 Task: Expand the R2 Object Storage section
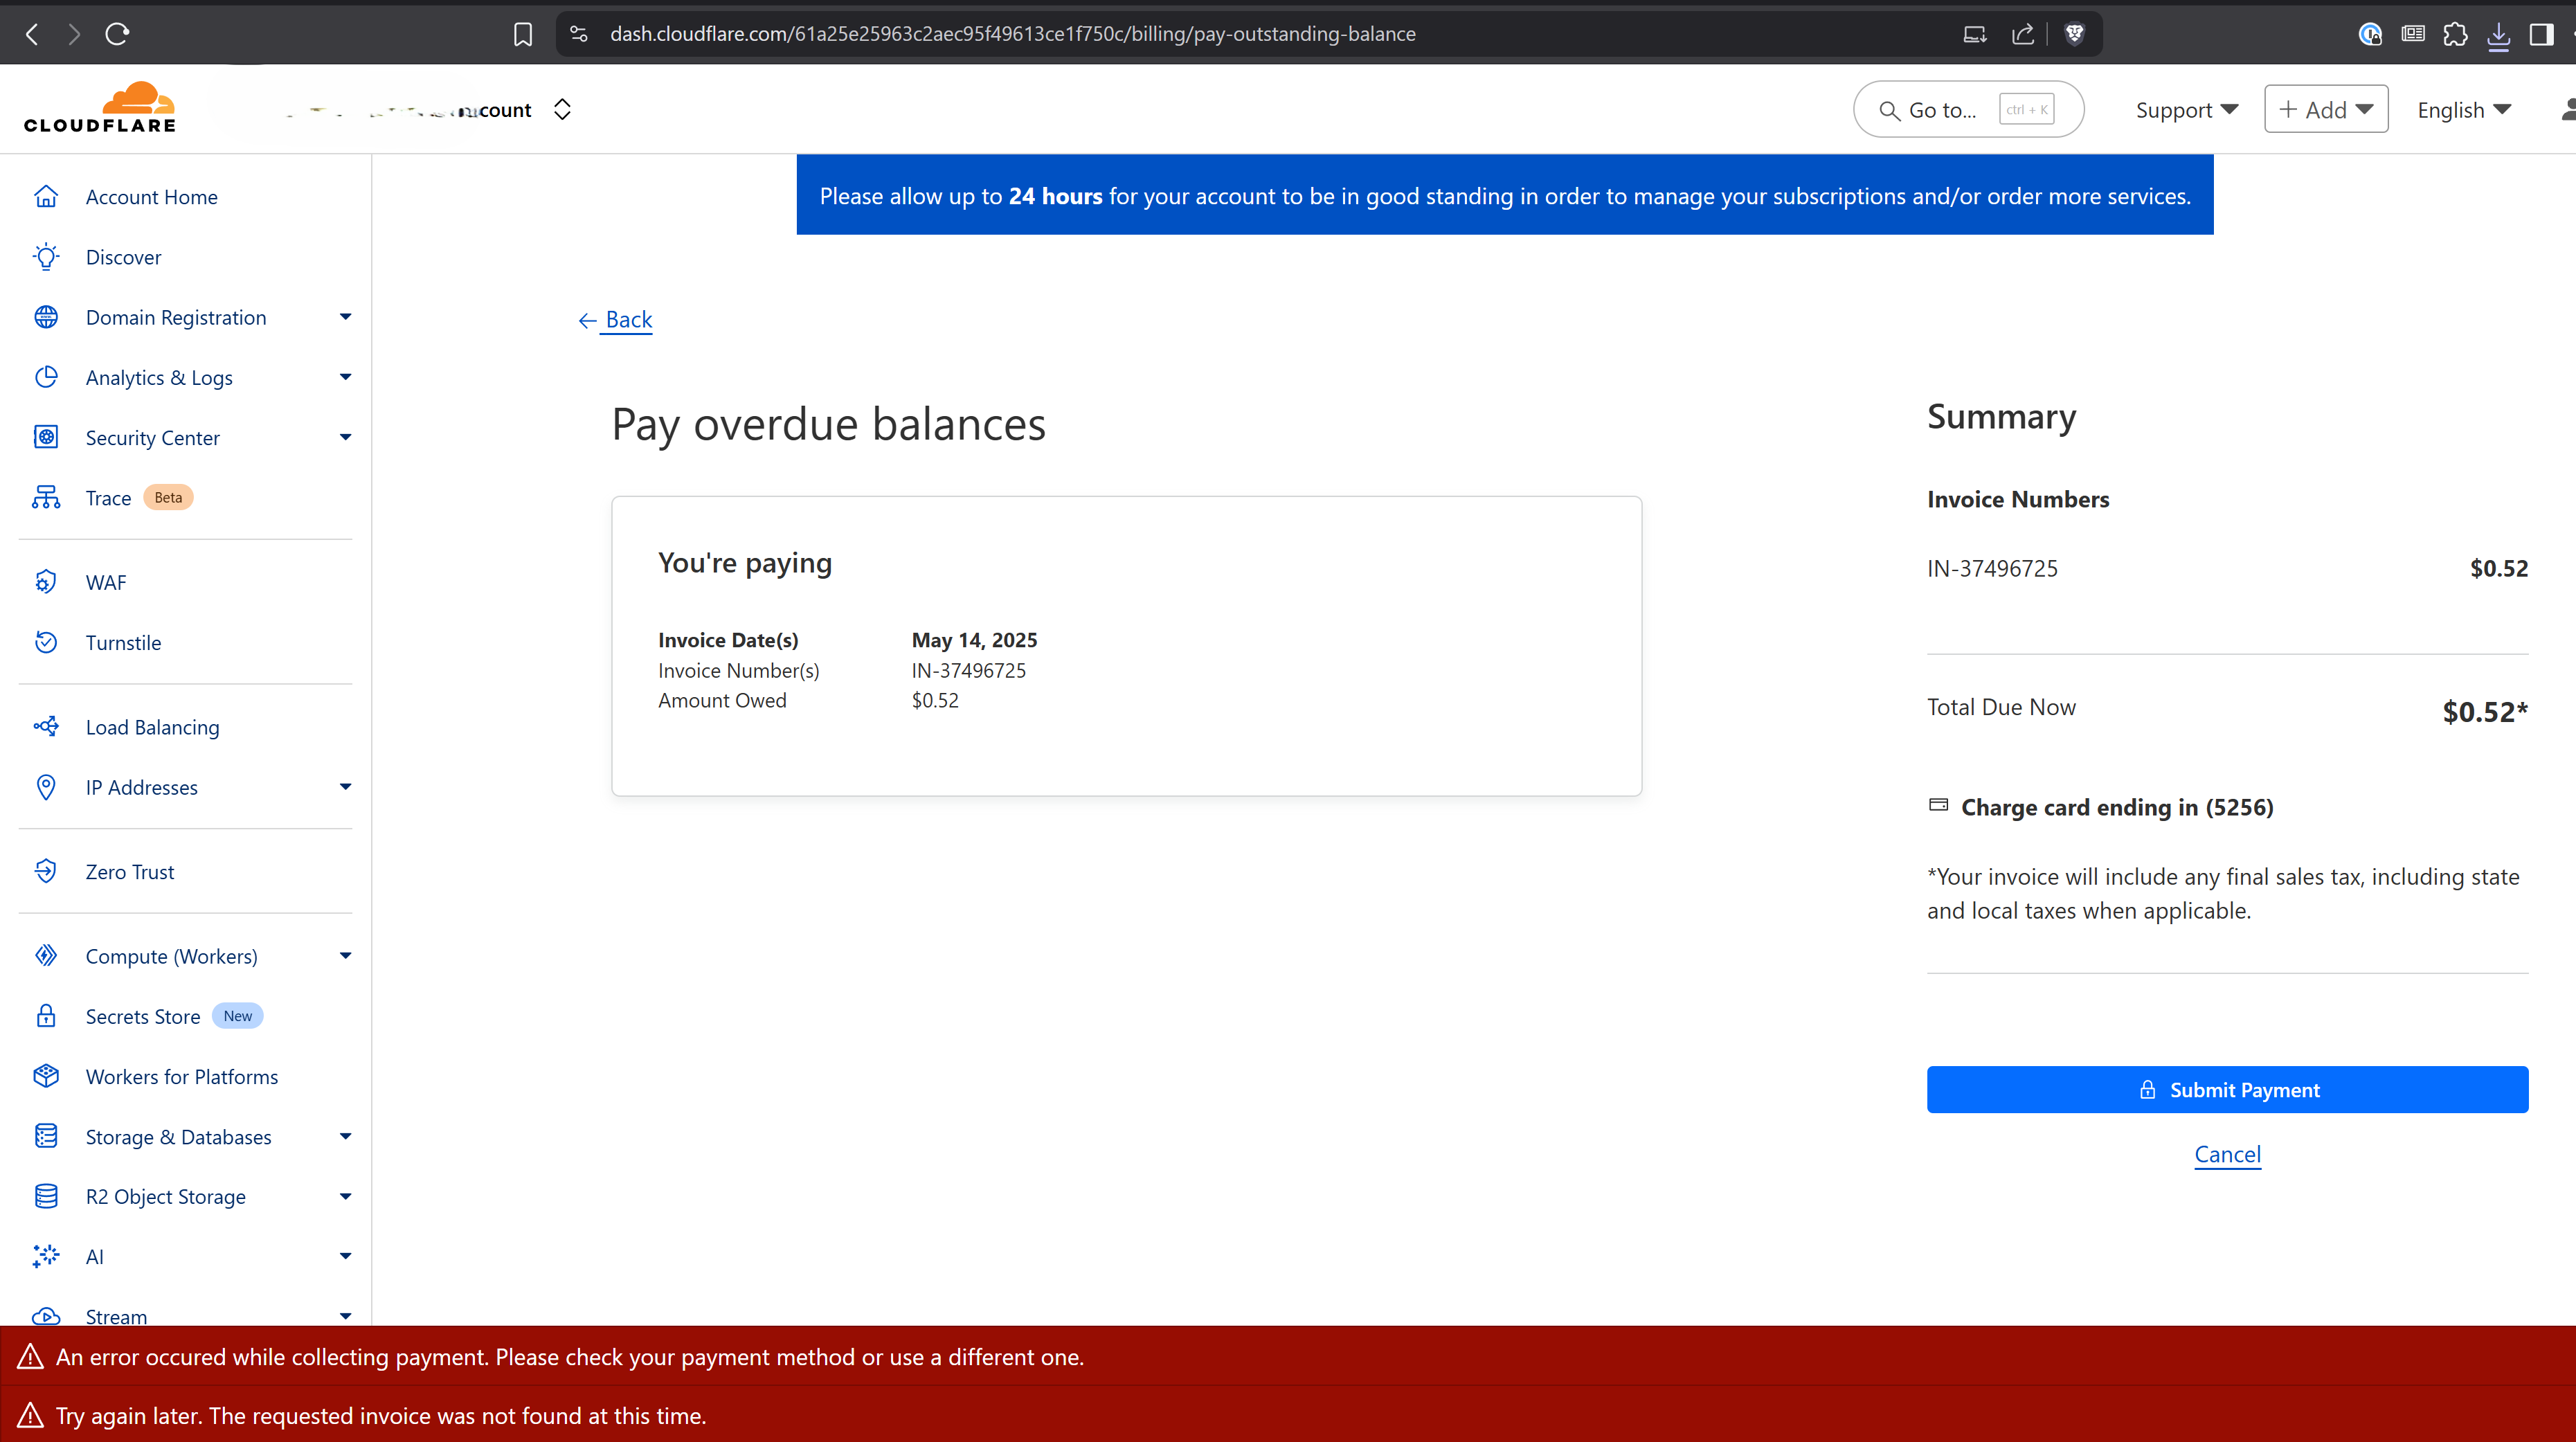(345, 1196)
